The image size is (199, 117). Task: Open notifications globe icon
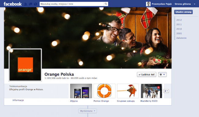[36, 4]
